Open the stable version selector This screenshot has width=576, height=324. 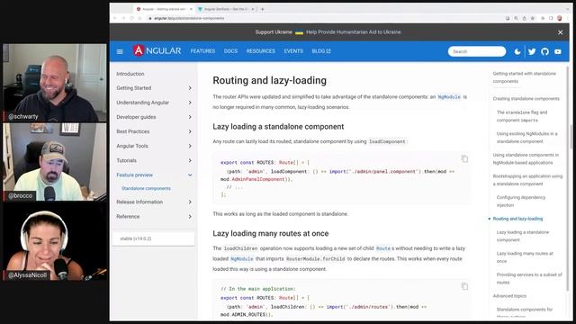coord(154,238)
